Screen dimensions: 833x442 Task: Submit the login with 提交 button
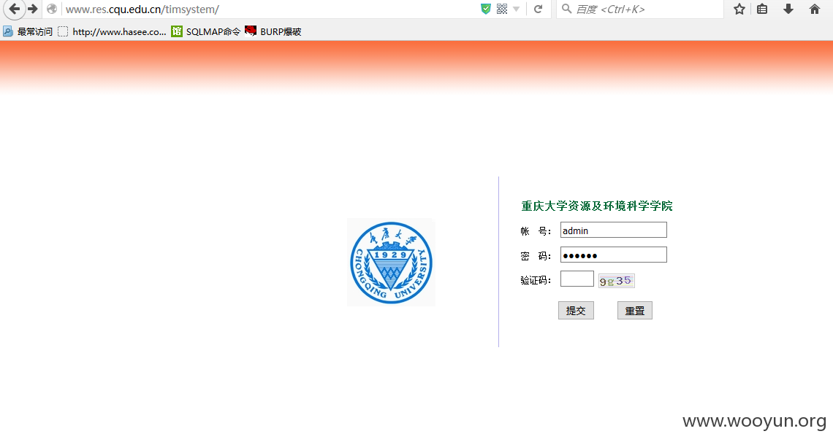[576, 311]
